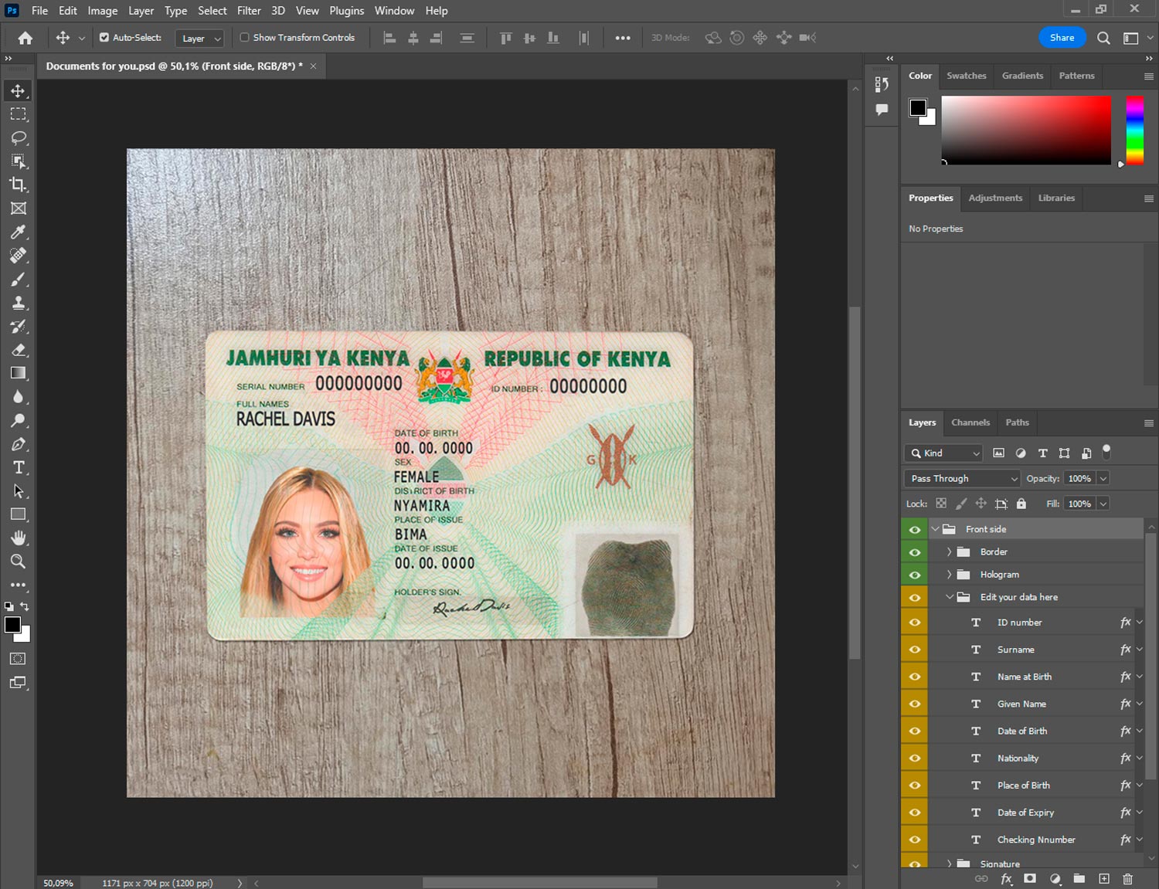The height and width of the screenshot is (889, 1159).
Task: Pick the Eyedropper tool
Action: coord(18,232)
